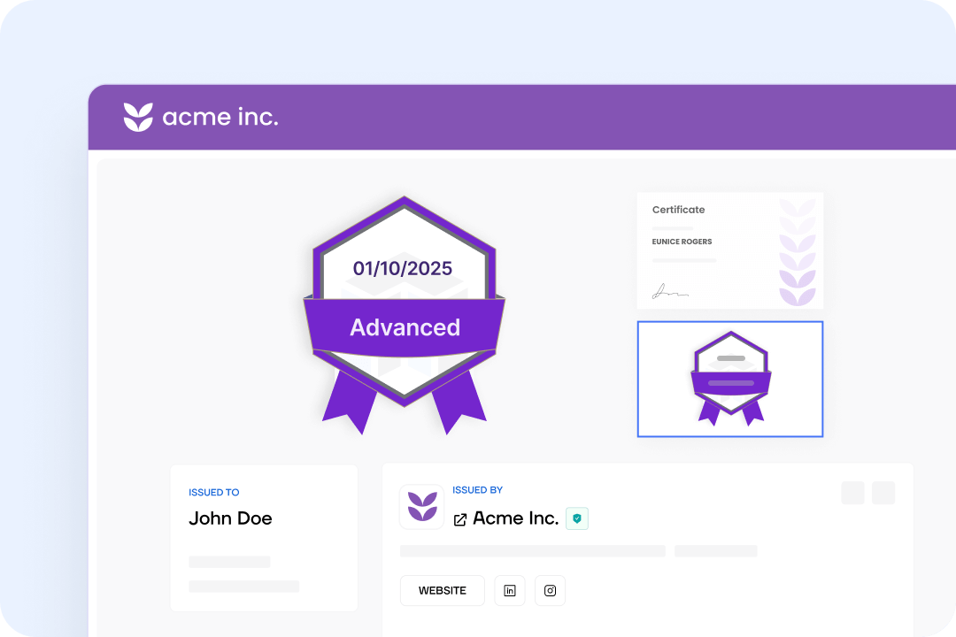Select the badge thumbnail with blue outline
Image resolution: width=956 pixels, height=637 pixels.
click(729, 380)
